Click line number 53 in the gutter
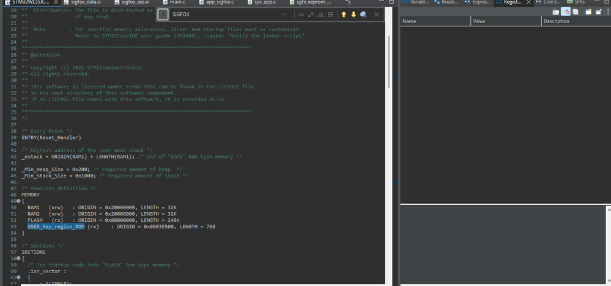Viewport: 611px width, 286px height. coord(13,227)
